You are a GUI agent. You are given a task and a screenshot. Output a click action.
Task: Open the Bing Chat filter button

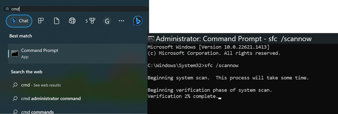[19, 21]
